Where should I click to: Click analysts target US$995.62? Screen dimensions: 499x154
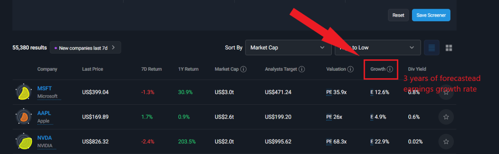click(x=278, y=141)
